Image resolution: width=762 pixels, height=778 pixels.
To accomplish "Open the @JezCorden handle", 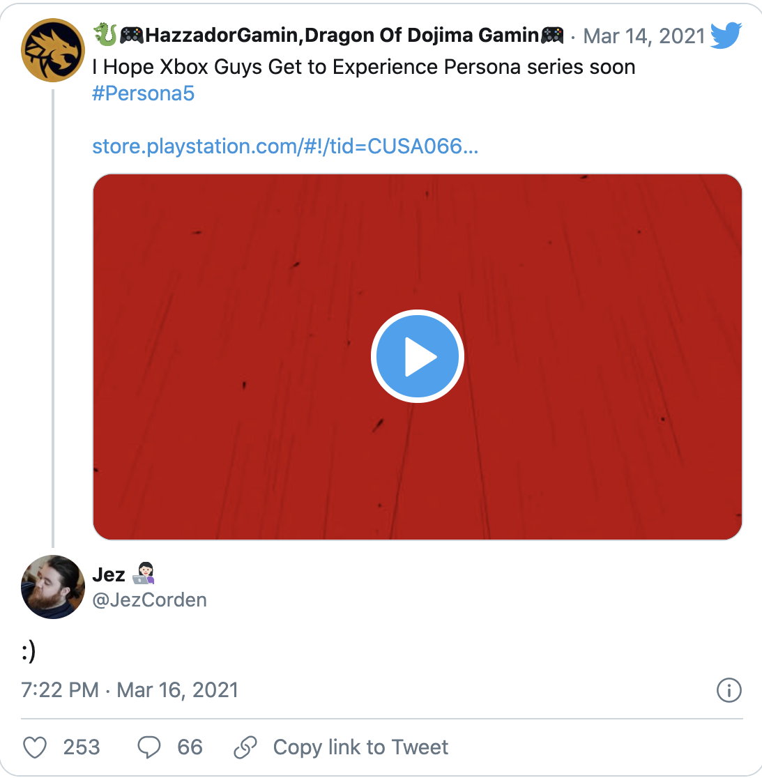I will (x=149, y=600).
